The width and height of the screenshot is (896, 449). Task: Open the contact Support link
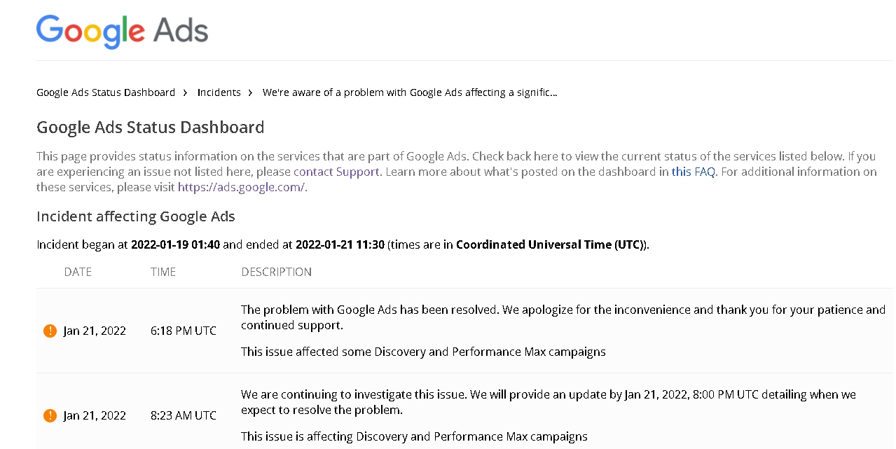pyautogui.click(x=336, y=172)
